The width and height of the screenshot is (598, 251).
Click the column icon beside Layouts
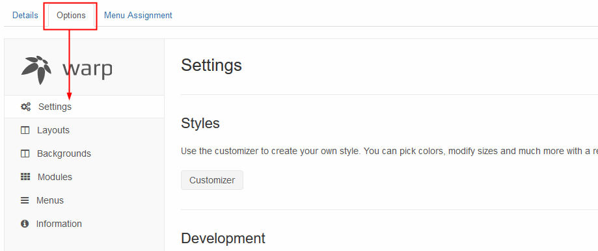25,130
